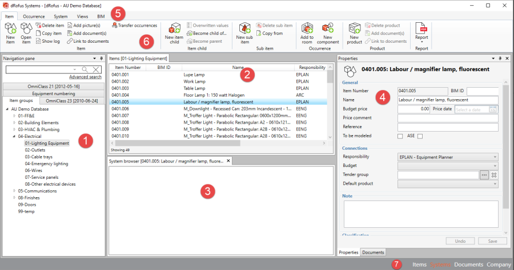Open the Price date picker
This screenshot has width=514, height=270.
[x=493, y=109]
